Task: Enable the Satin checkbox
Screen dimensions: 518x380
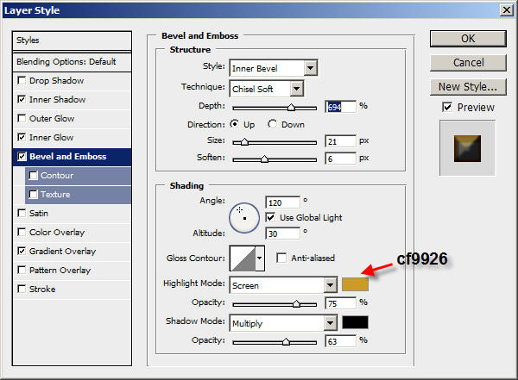Action: coord(22,213)
